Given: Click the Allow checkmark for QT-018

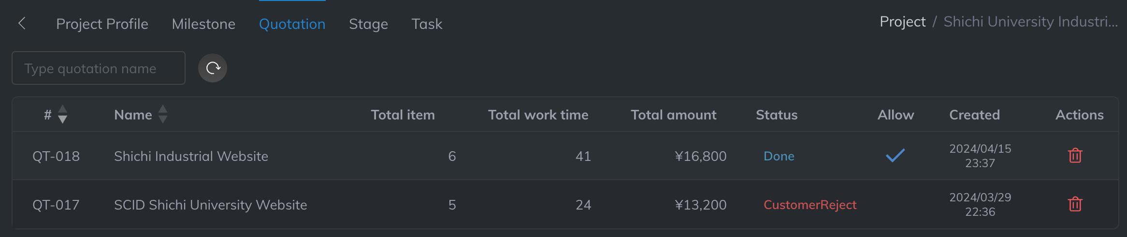Looking at the screenshot, I should [895, 156].
